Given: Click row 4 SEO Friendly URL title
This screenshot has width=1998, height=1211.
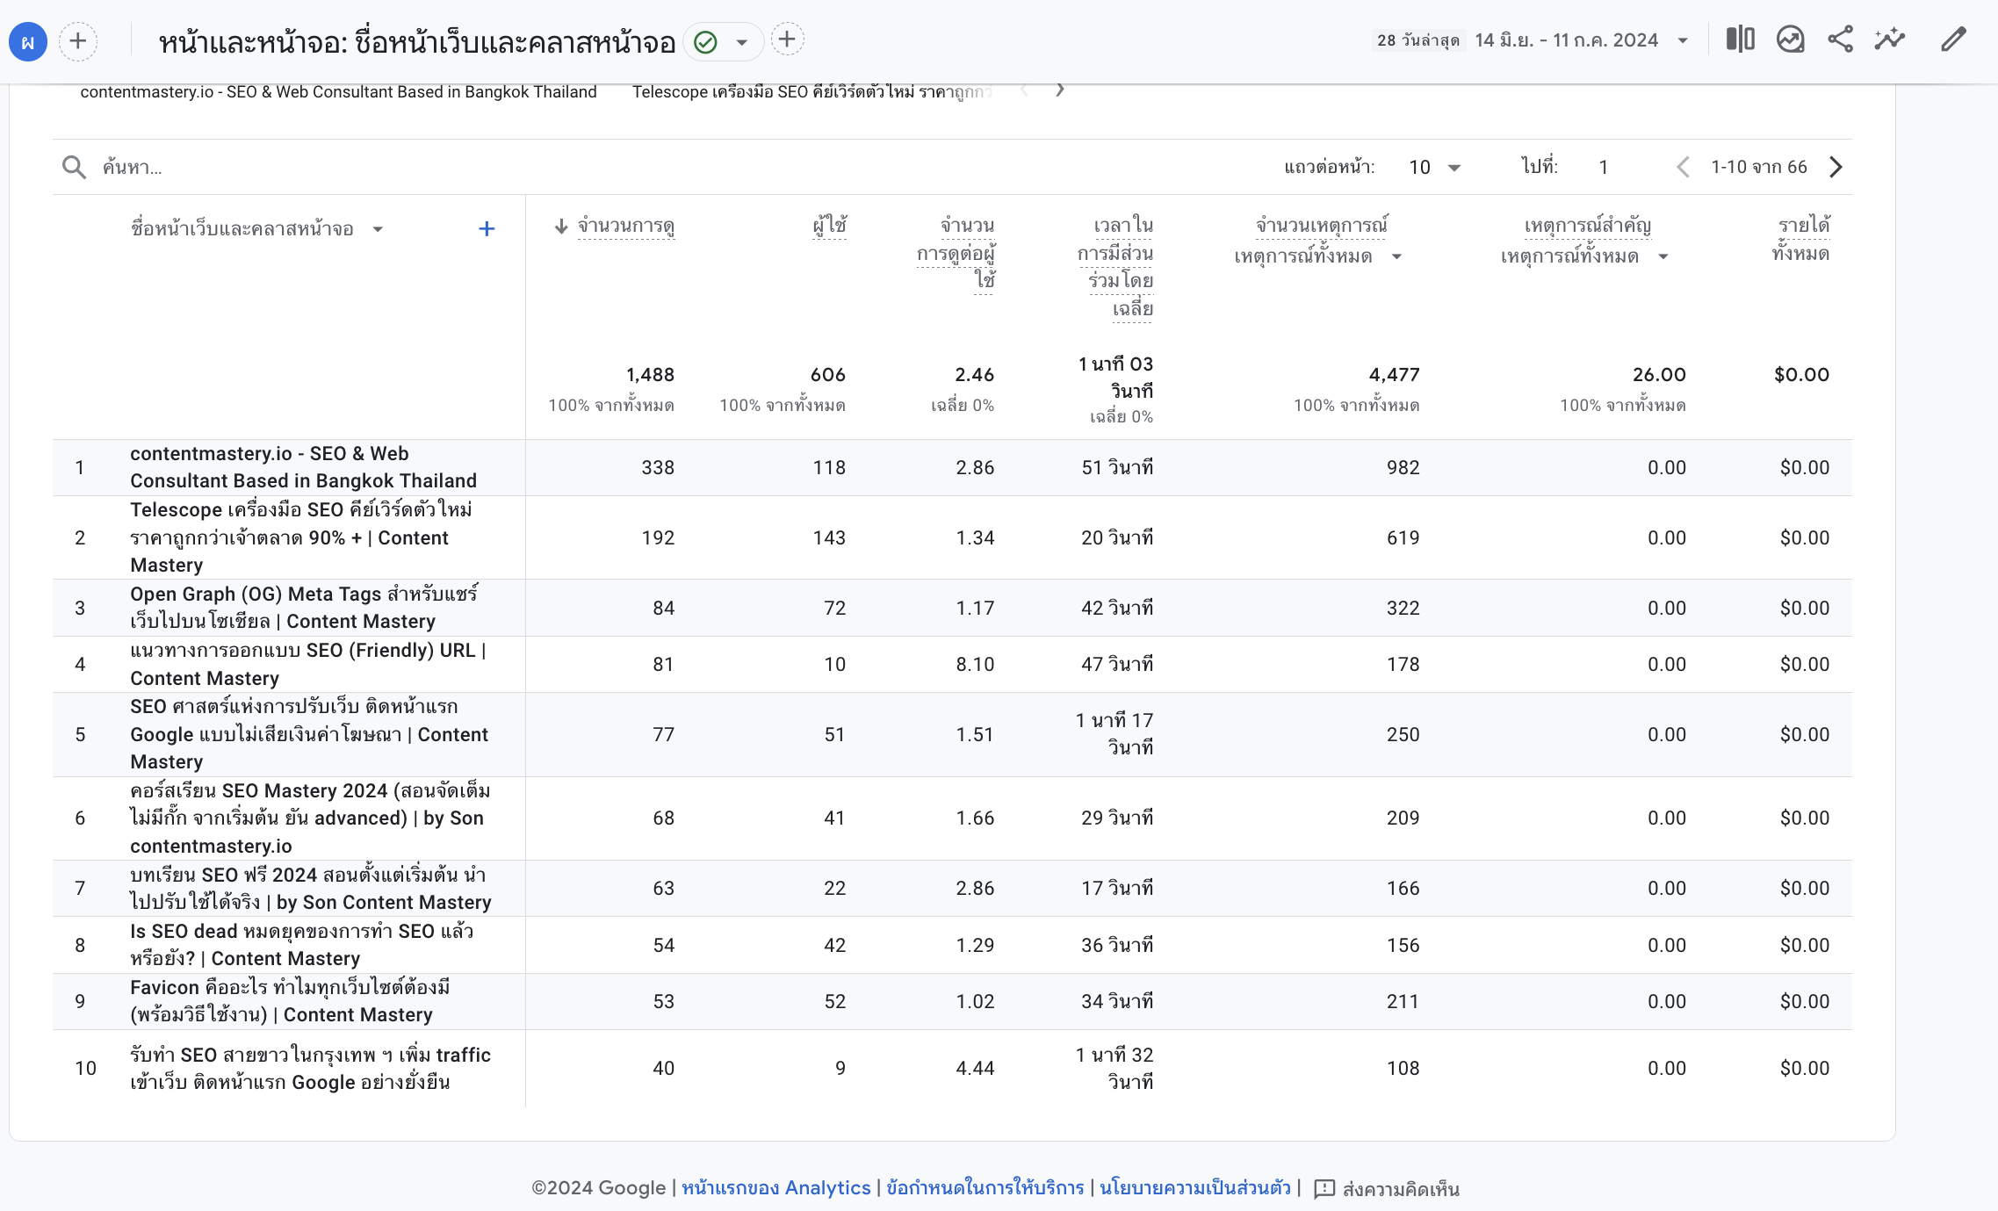Looking at the screenshot, I should [x=308, y=664].
